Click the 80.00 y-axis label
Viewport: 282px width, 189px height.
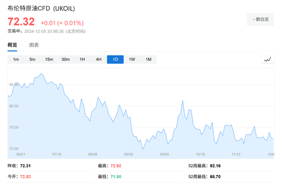pos(14,106)
